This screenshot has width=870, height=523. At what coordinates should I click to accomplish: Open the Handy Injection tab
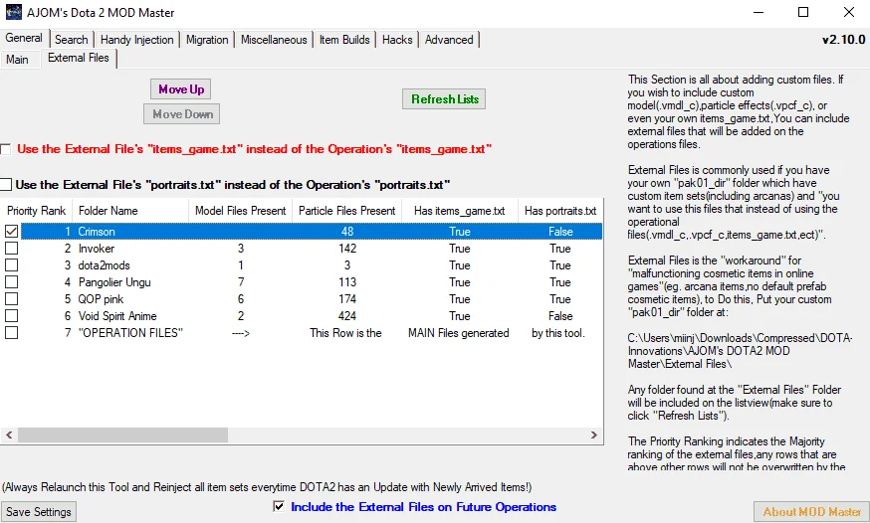coord(137,40)
